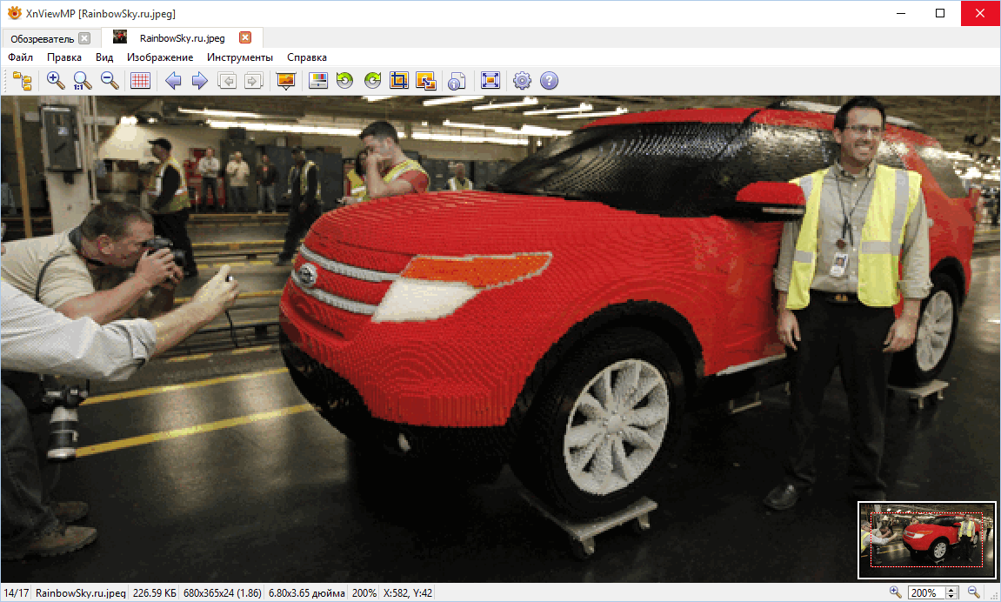1001x602 pixels.
Task: Open the Вид menu
Action: coord(104,57)
